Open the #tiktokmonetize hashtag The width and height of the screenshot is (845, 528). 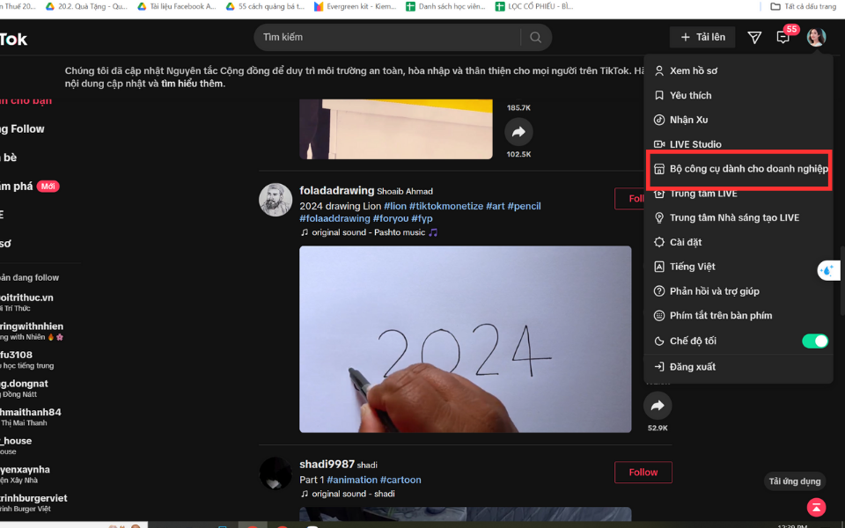tap(446, 206)
